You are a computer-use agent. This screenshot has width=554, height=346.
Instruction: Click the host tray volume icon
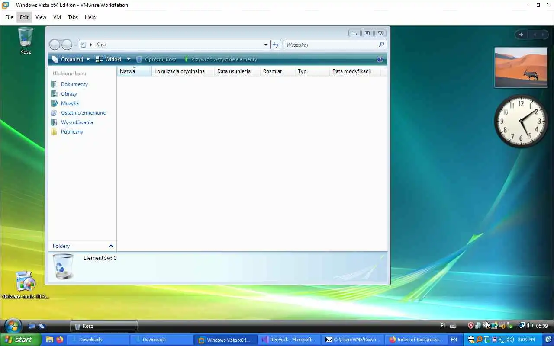(x=510, y=340)
